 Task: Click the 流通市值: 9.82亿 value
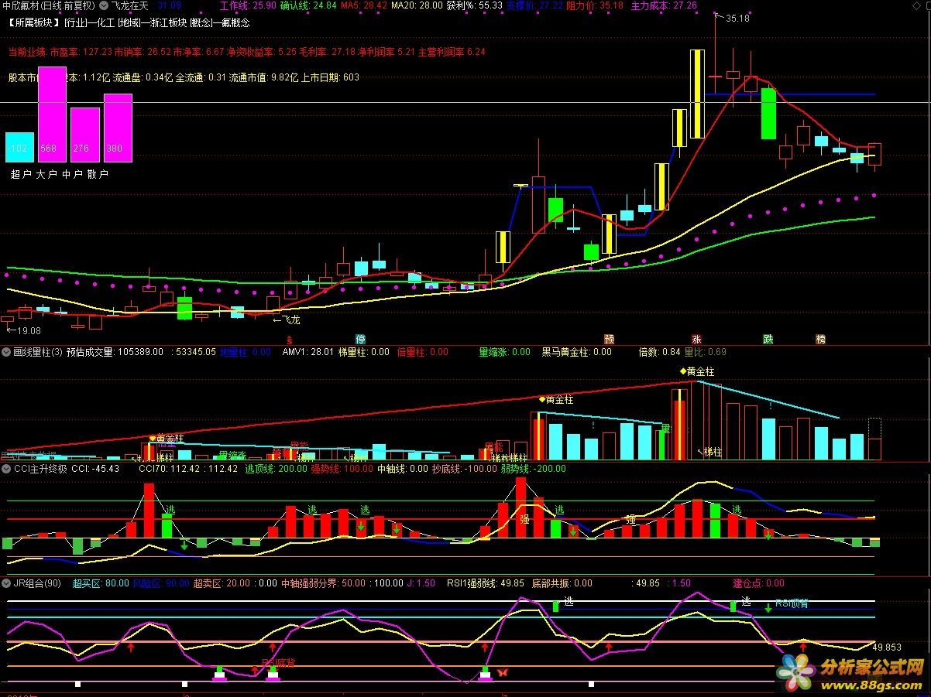(x=264, y=77)
